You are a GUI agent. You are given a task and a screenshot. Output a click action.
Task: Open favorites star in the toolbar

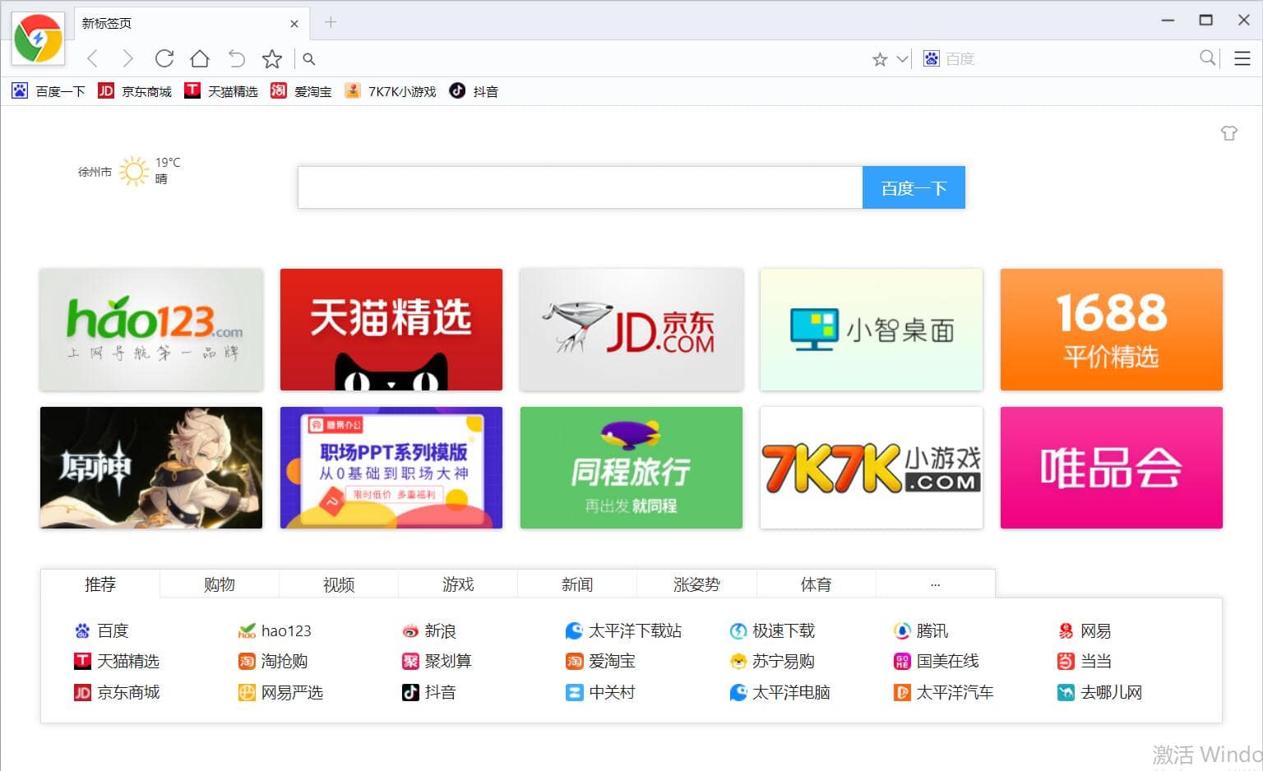[x=272, y=58]
